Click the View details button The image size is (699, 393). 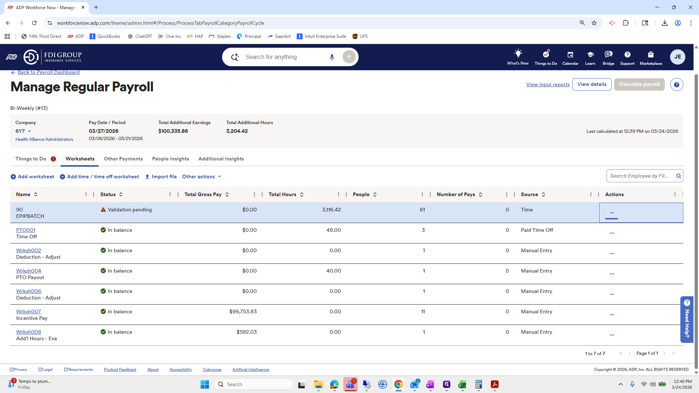592,84
